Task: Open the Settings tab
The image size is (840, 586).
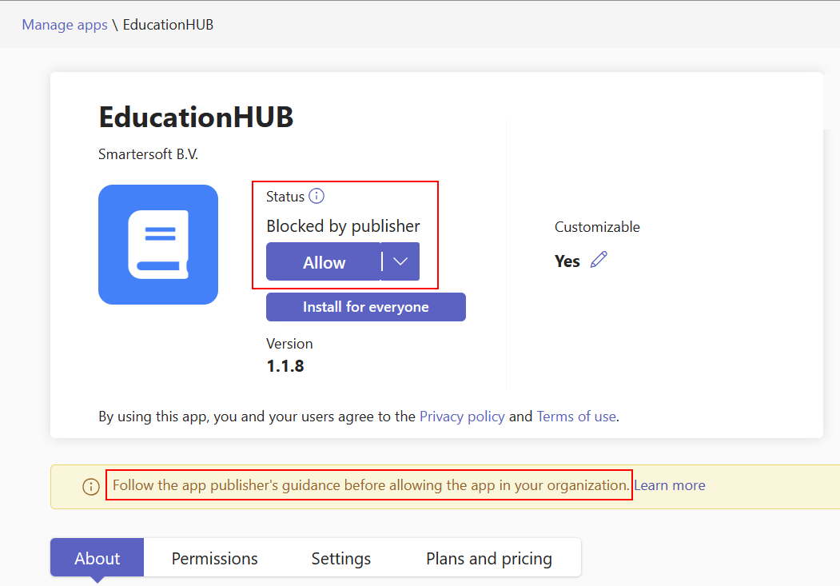Action: (x=340, y=557)
